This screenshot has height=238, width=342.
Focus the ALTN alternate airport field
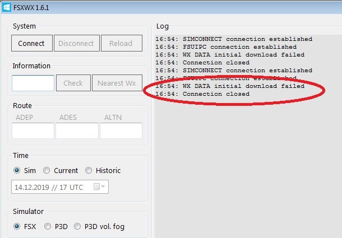coord(121,130)
